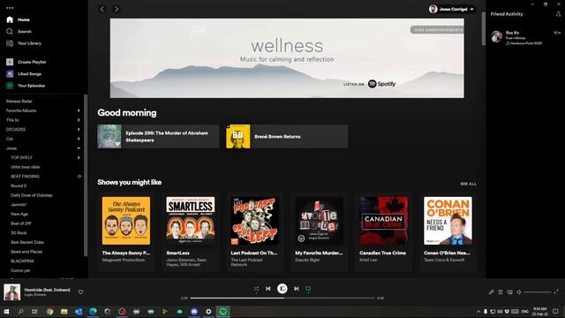Open the New Age playlist

tap(19, 214)
